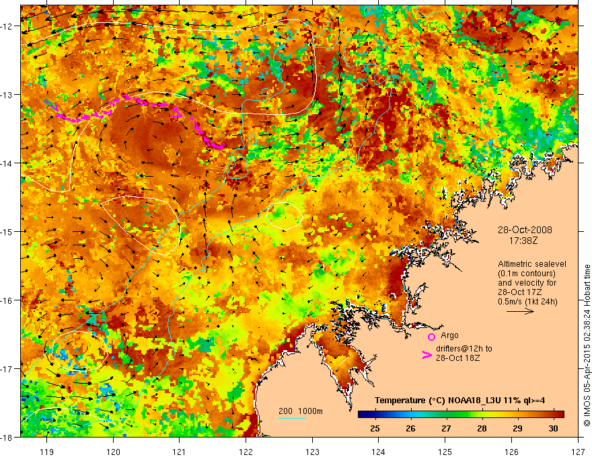Viewport: 592px width, 457px height.
Task: Click the '(0.1m contours)' text line
Action: pyautogui.click(x=527, y=274)
